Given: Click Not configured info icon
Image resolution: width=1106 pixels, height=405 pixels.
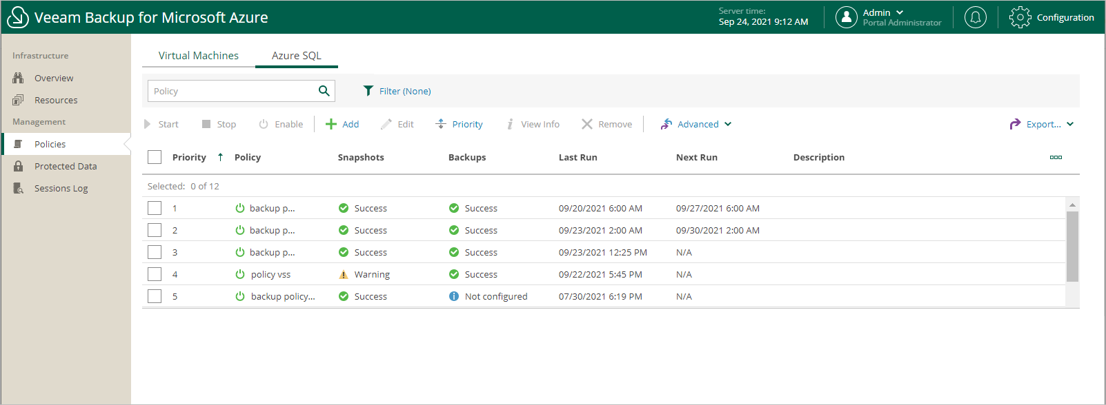Looking at the screenshot, I should click(454, 296).
